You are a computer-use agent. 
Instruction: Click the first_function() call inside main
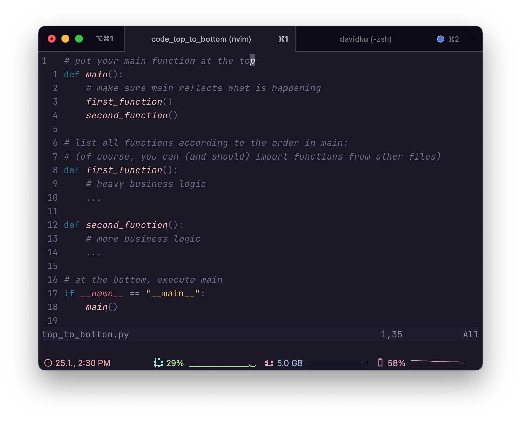point(129,102)
